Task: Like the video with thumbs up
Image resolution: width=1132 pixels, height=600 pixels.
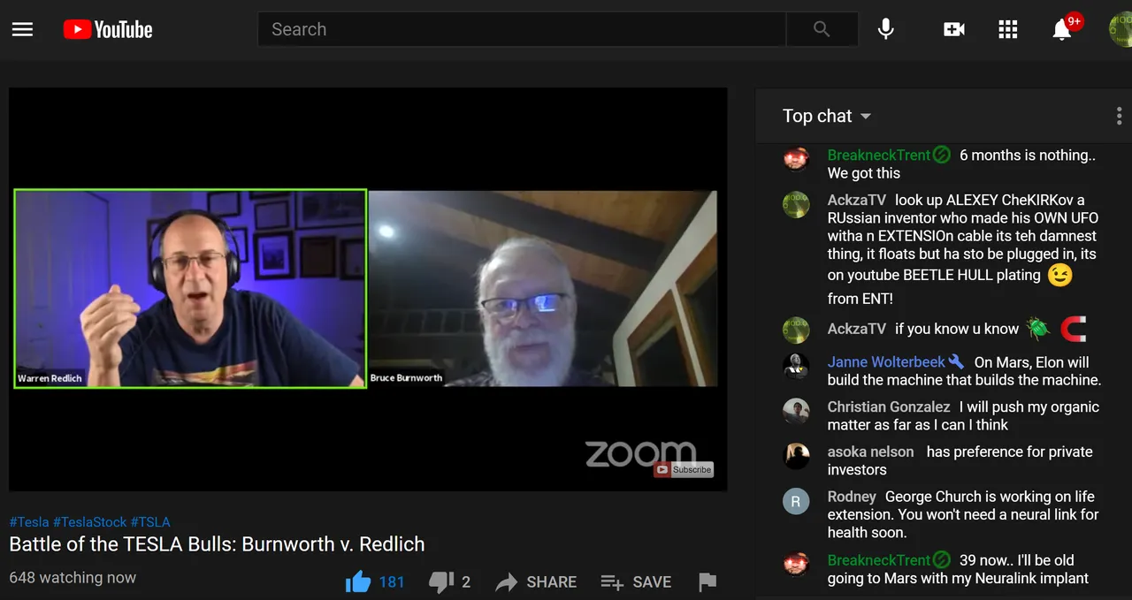Action: tap(358, 581)
